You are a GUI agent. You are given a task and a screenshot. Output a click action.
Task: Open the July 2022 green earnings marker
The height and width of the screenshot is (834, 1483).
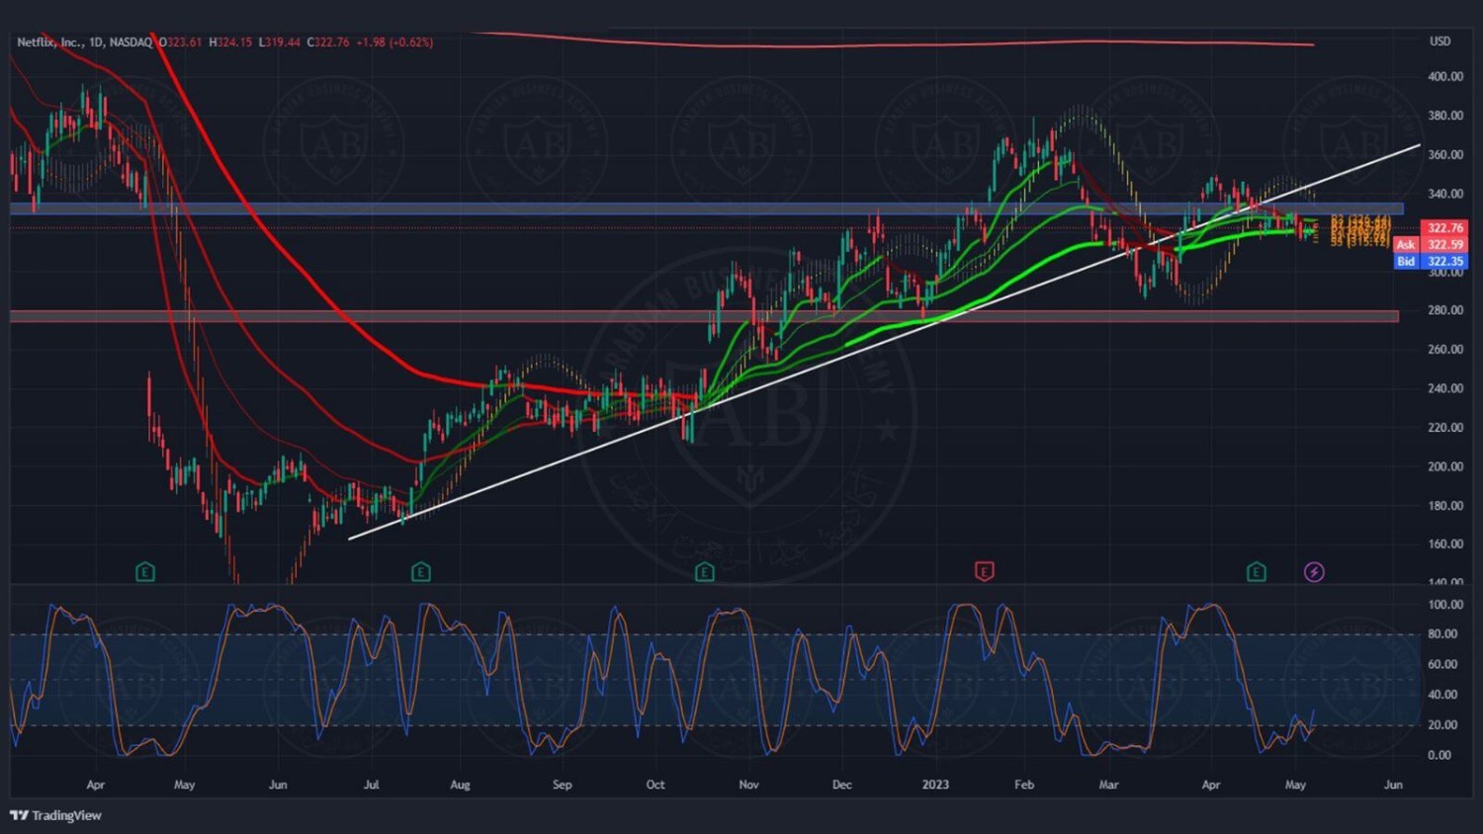click(x=421, y=571)
